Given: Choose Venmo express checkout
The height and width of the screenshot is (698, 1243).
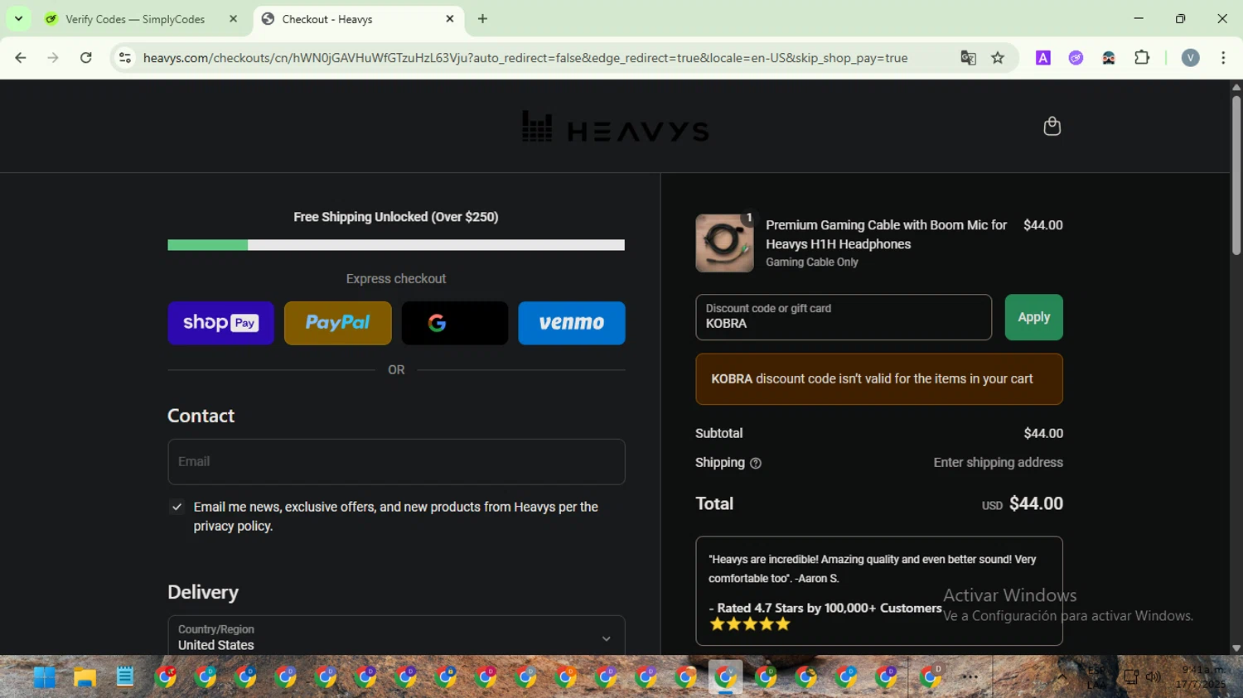Looking at the screenshot, I should [x=571, y=323].
